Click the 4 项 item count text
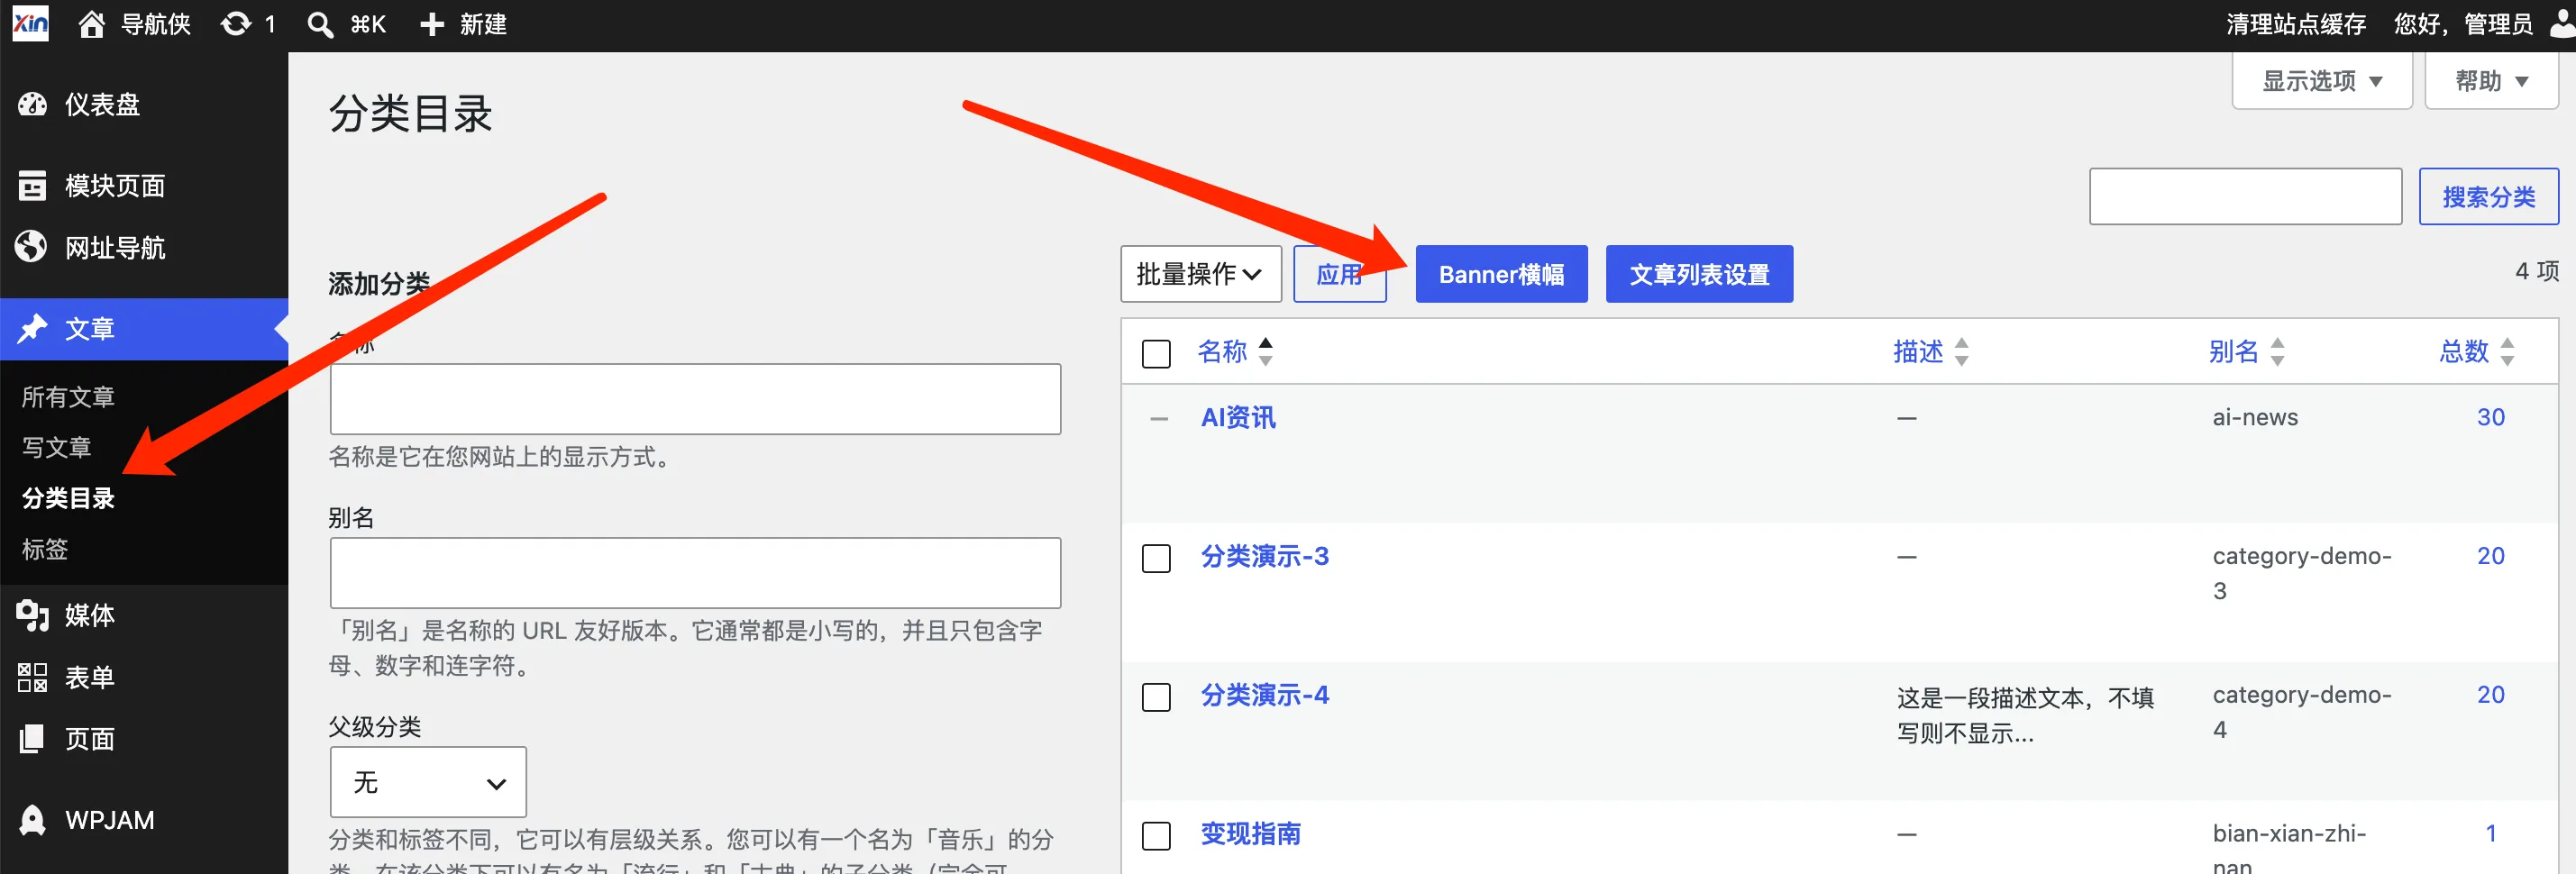 coord(2537,271)
